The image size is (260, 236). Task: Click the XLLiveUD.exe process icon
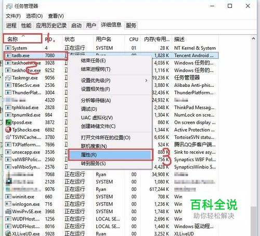(x=8, y=233)
